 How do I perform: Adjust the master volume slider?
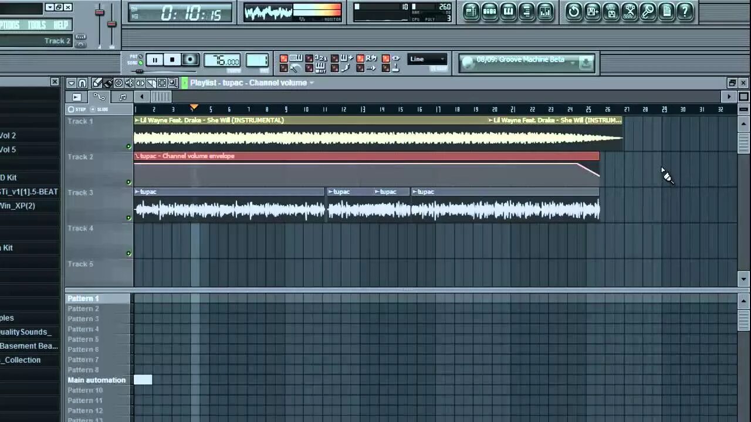click(x=99, y=13)
